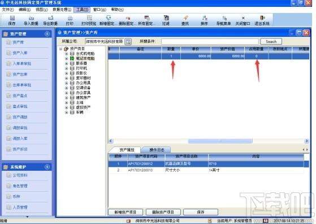
Task: Select the 尺寸大小 property row
Action: point(206,170)
